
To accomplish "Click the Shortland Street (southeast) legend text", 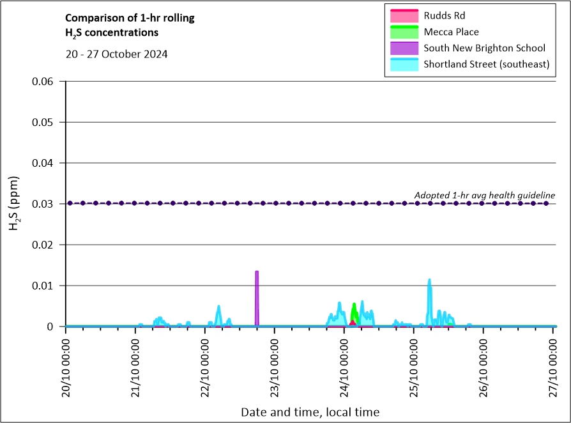I will point(486,65).
